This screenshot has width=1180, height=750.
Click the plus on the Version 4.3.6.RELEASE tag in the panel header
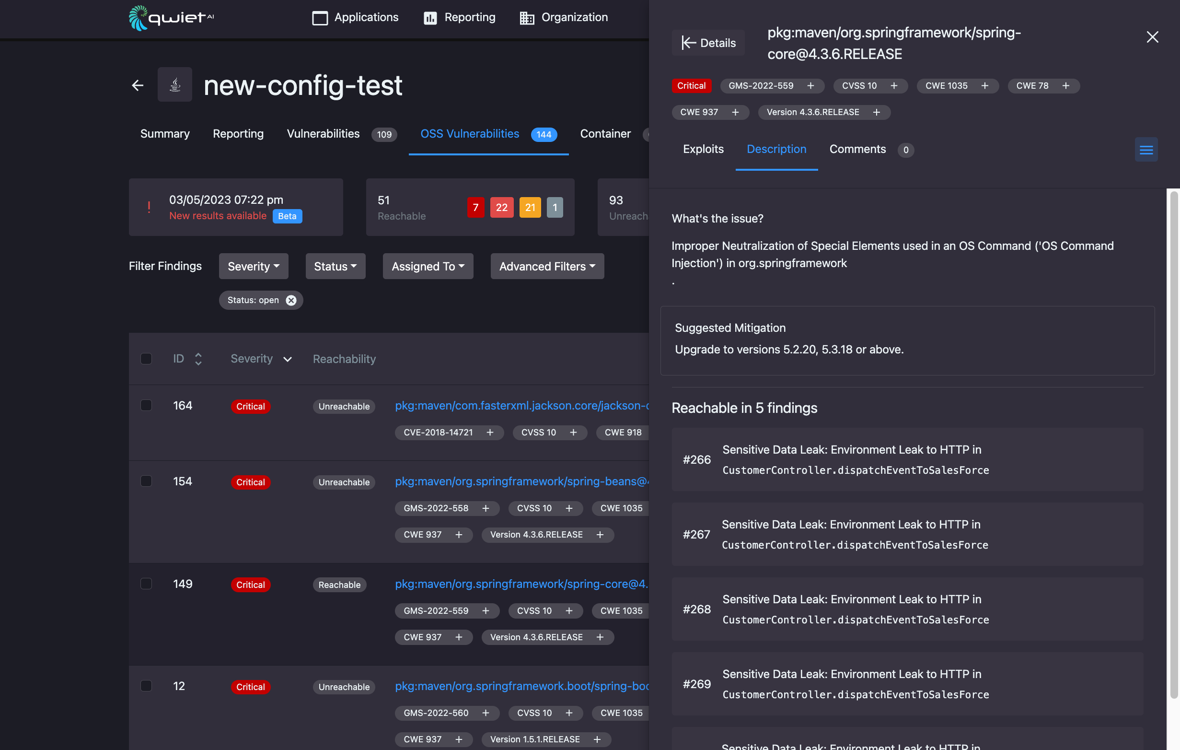876,112
